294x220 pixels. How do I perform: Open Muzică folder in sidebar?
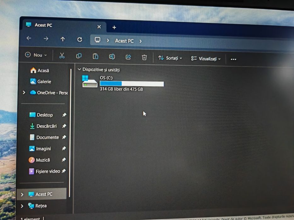point(39,160)
